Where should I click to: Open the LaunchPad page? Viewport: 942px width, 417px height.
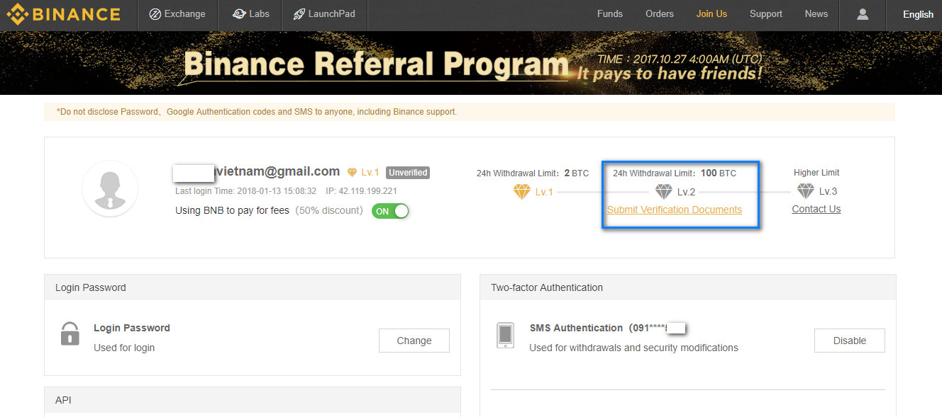(324, 14)
